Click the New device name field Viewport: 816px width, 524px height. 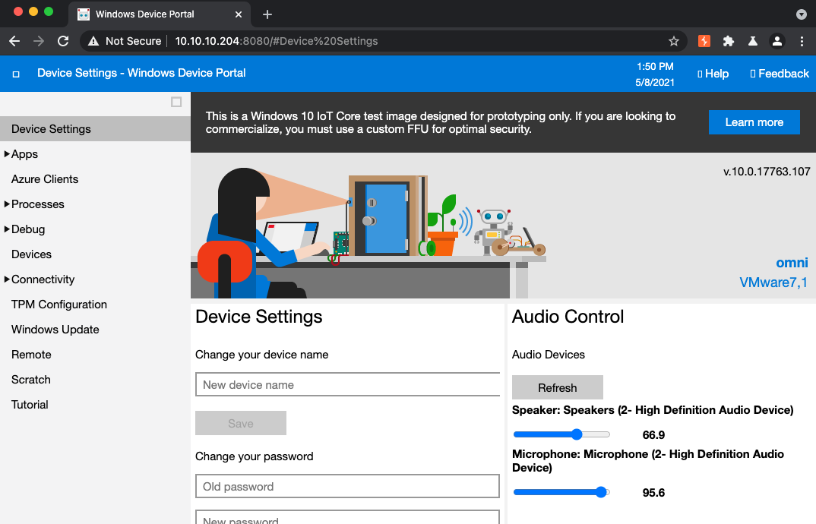coord(347,385)
